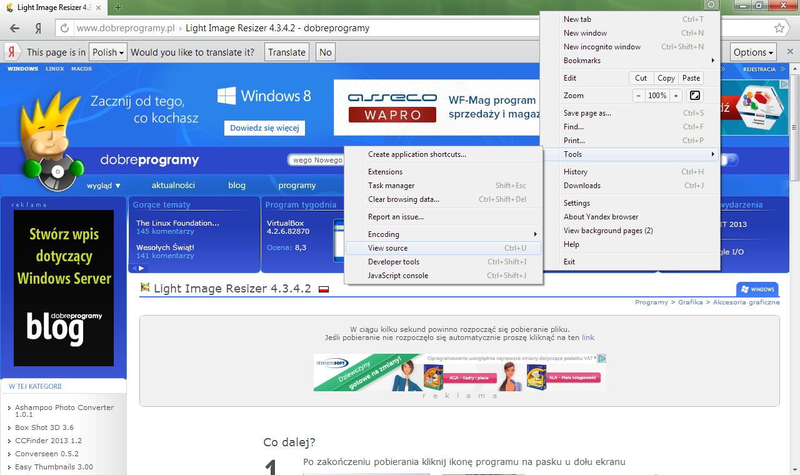Click the Windows Server blog ad

(x=64, y=288)
